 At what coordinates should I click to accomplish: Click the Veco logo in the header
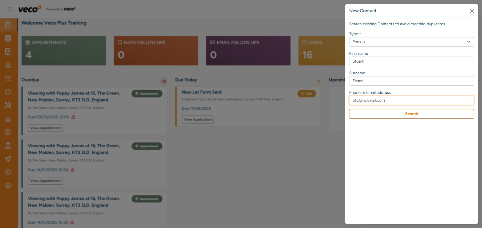coord(30,9)
